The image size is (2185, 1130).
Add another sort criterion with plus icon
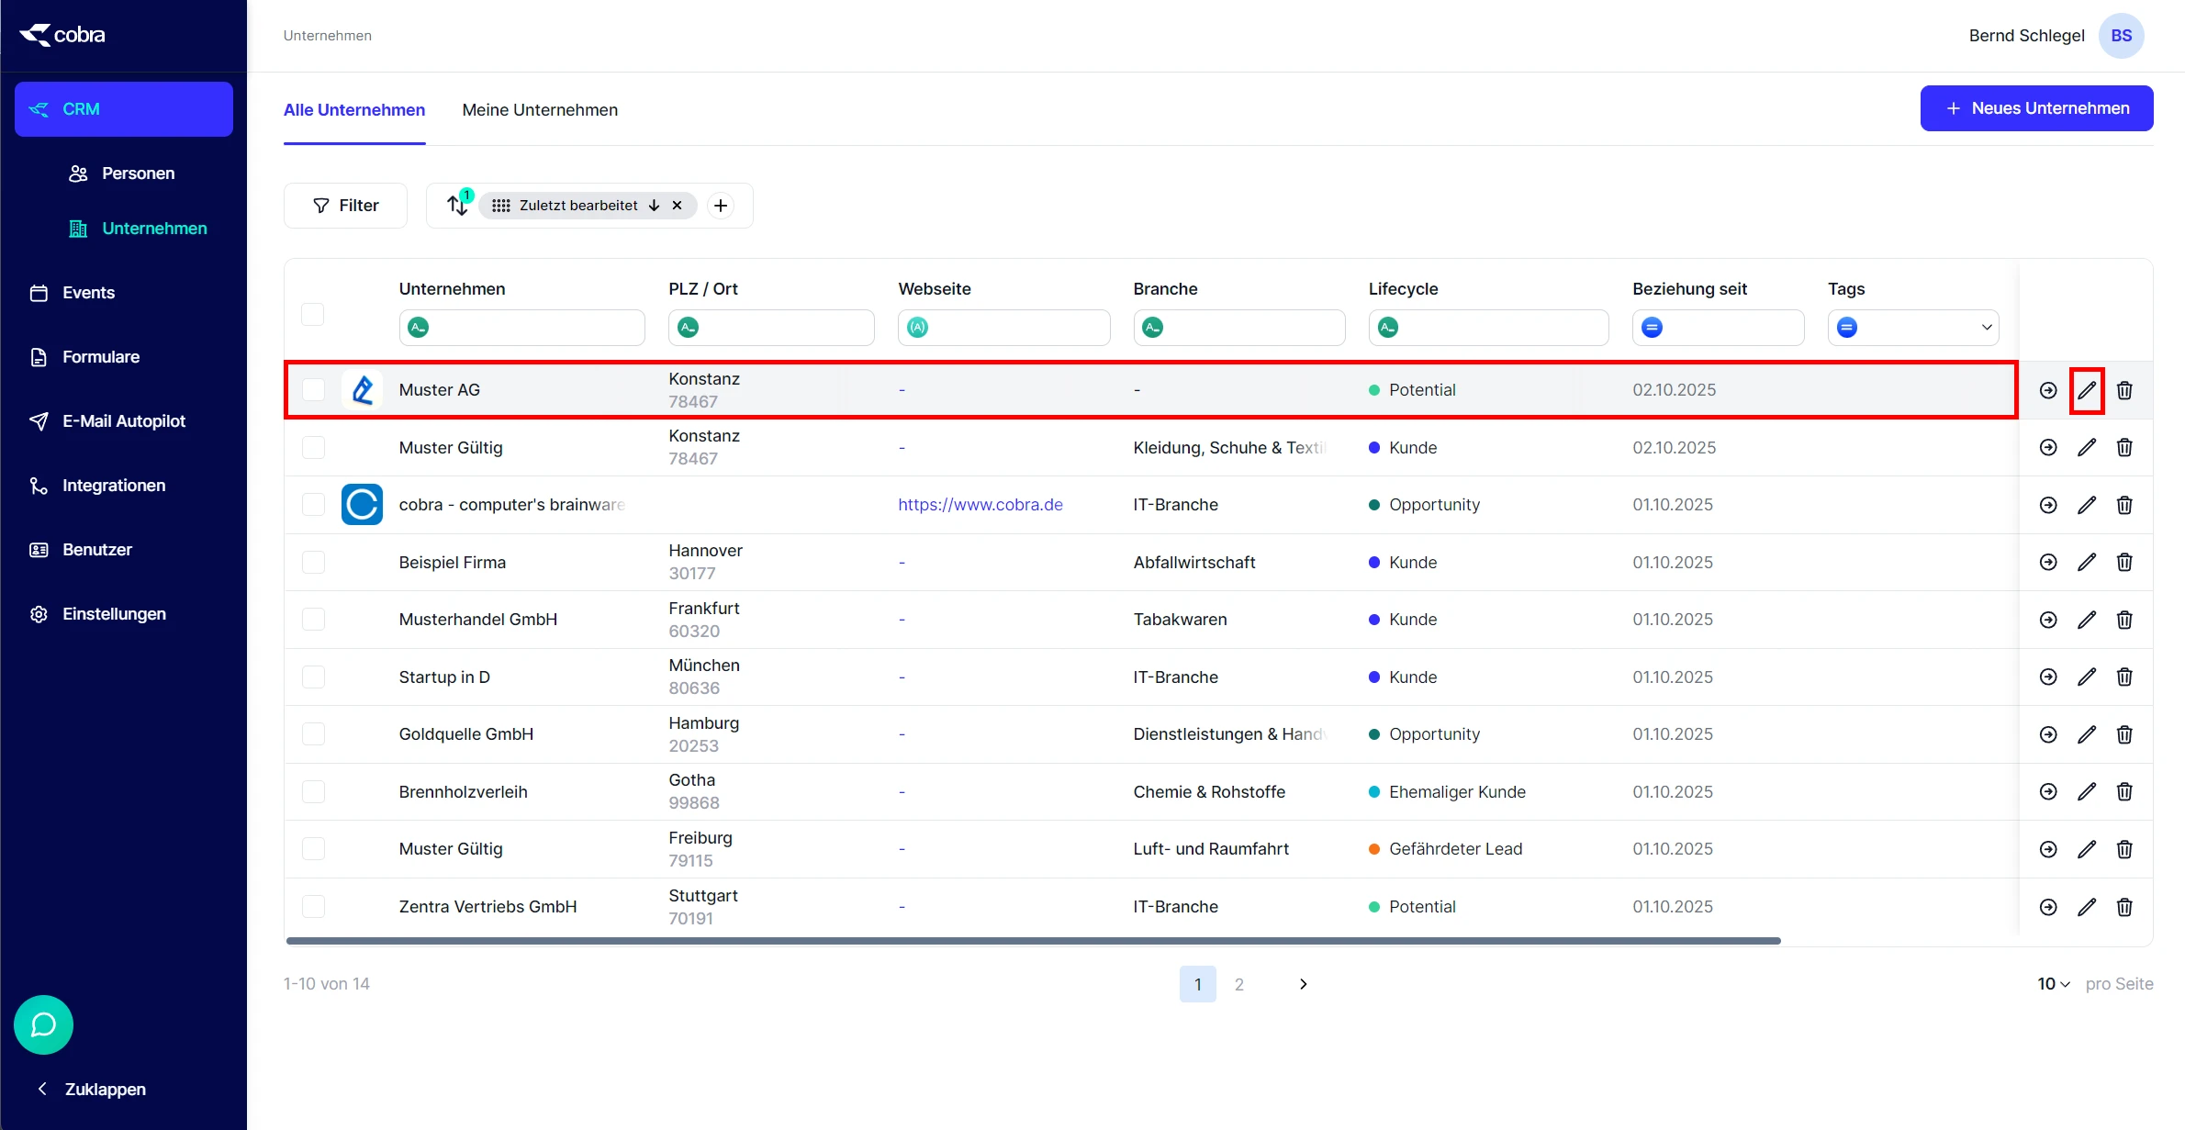click(721, 206)
